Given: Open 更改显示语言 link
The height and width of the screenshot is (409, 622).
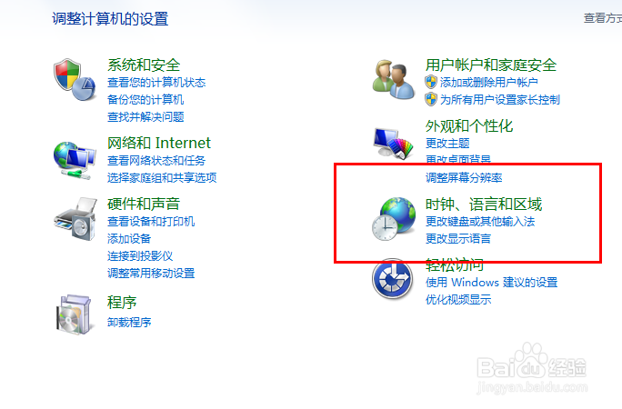Looking at the screenshot, I should pos(458,238).
